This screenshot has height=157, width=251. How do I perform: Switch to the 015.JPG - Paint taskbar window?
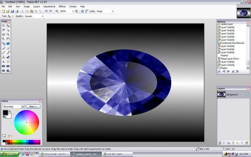(117, 154)
